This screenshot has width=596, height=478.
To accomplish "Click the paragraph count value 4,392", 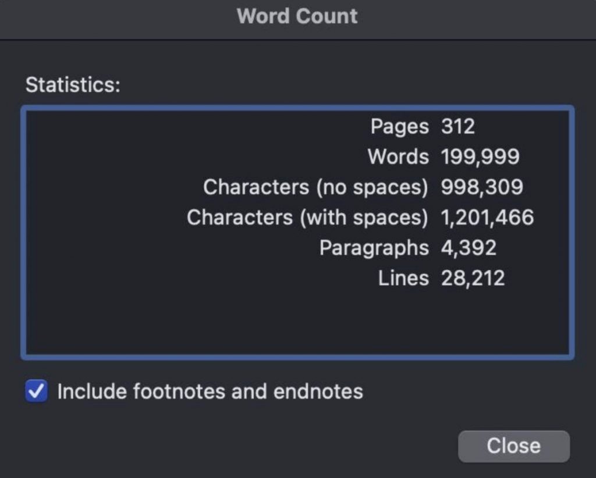I will (x=469, y=248).
